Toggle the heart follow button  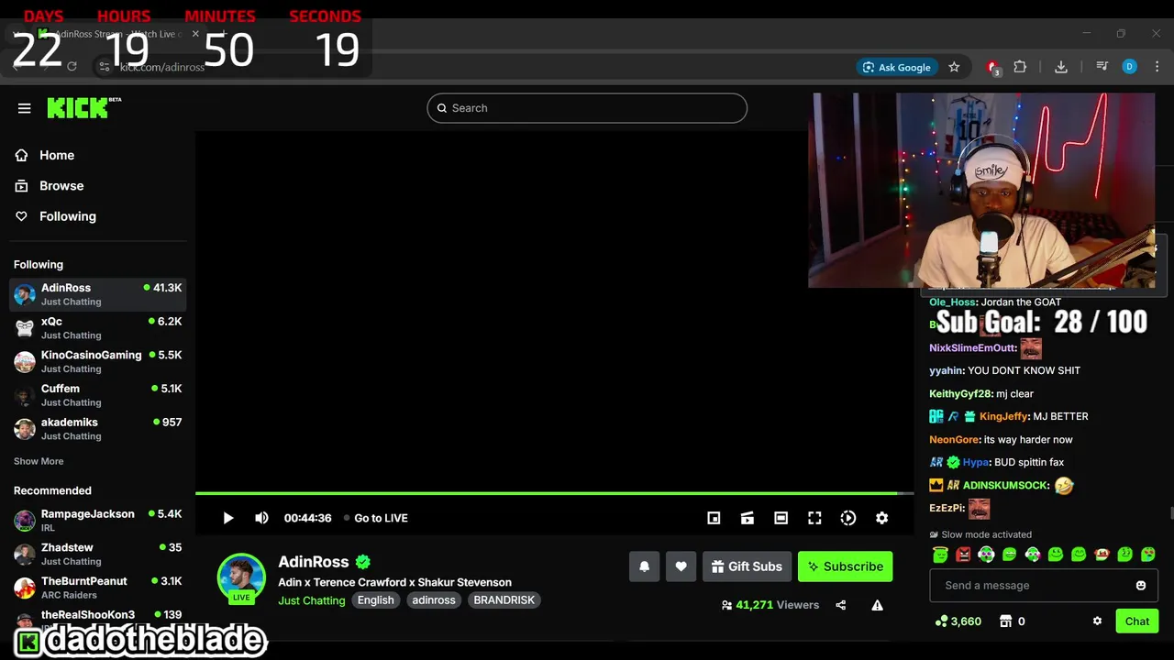click(681, 566)
